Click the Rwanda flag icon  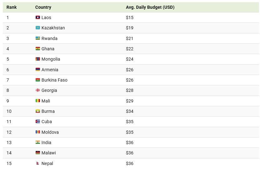tap(37, 38)
